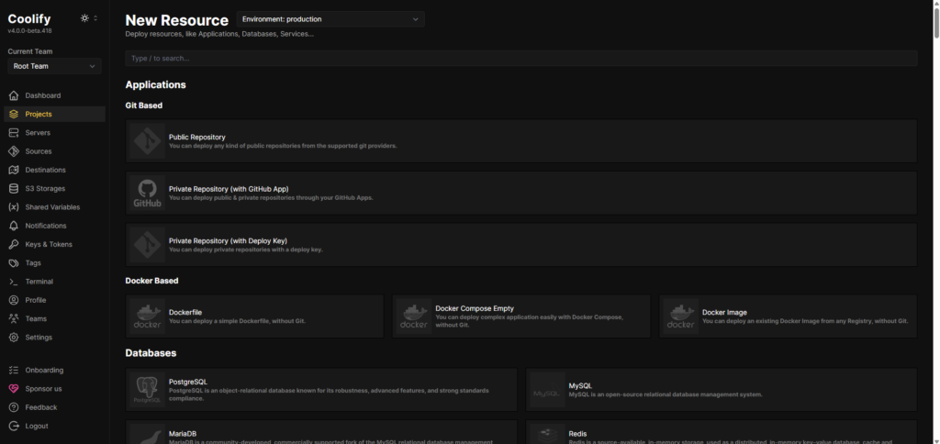Click the Destinations icon
Image resolution: width=940 pixels, height=444 pixels.
tap(14, 170)
